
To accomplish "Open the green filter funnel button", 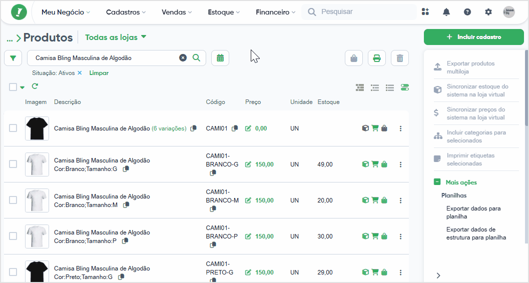I will point(13,58).
